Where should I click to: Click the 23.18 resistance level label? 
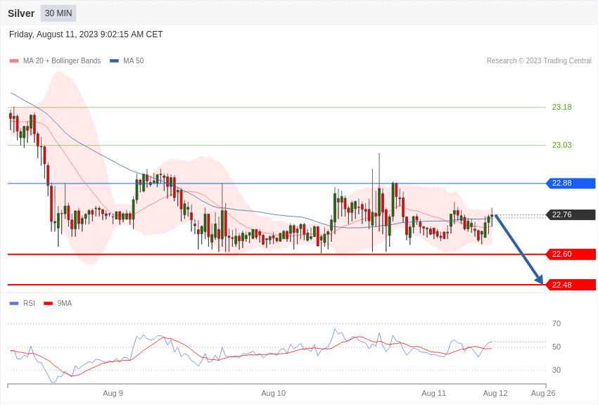click(x=562, y=107)
